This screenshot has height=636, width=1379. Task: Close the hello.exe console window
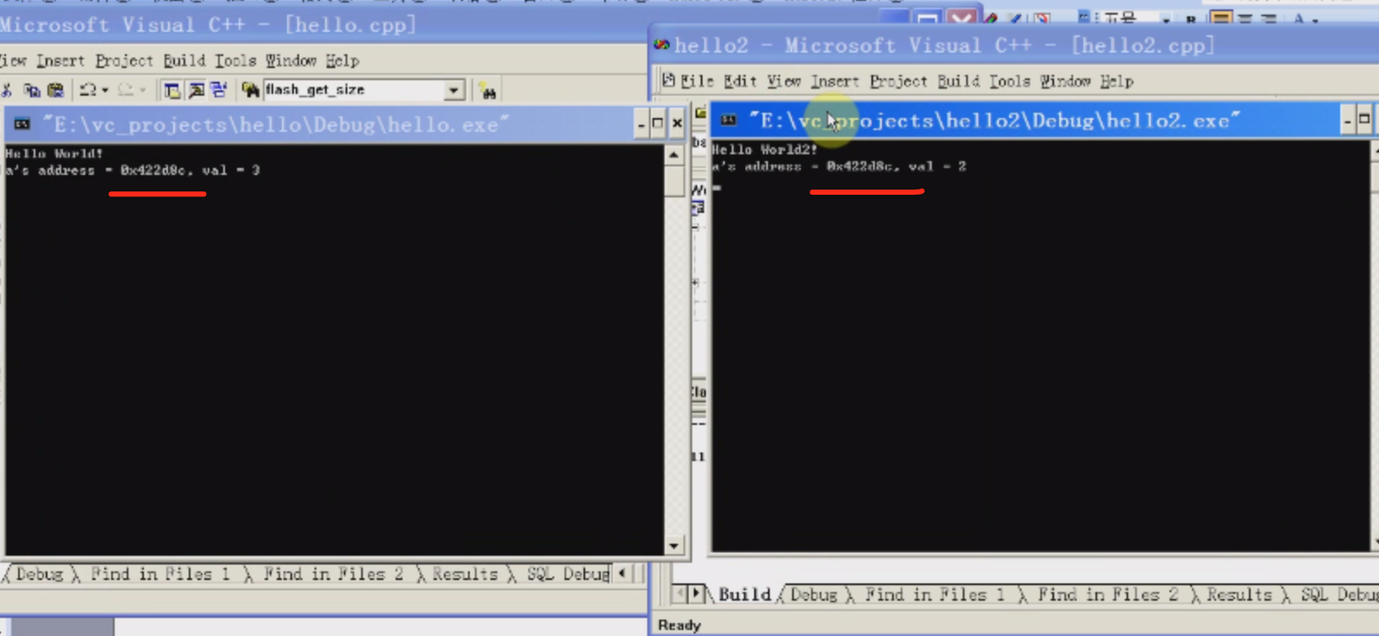click(677, 124)
